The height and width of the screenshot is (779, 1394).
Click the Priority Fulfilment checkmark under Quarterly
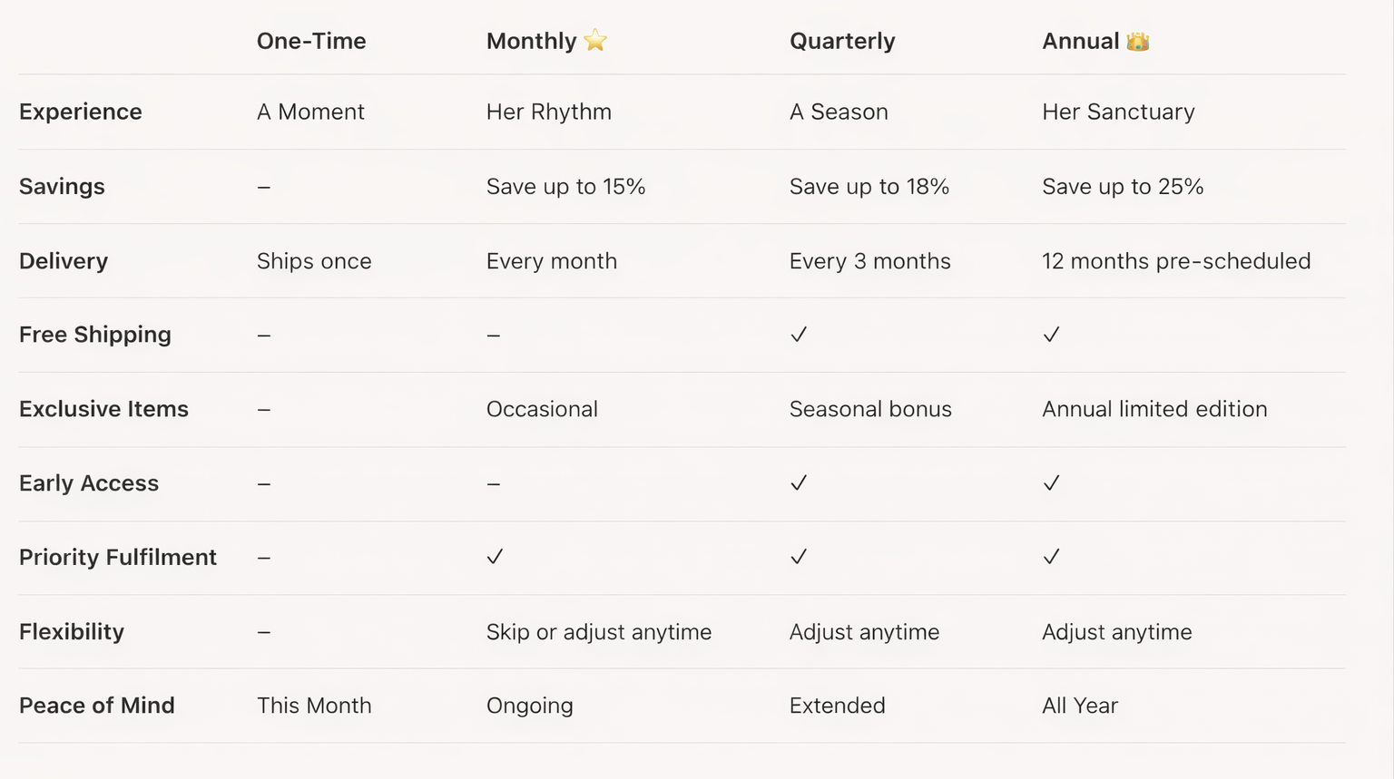(799, 557)
